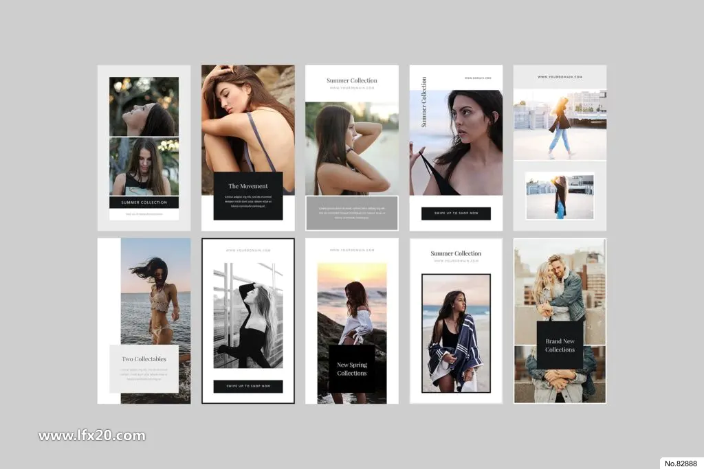Click the black "SUMMER COLLECTION" bar
The image size is (704, 469).
tap(144, 202)
